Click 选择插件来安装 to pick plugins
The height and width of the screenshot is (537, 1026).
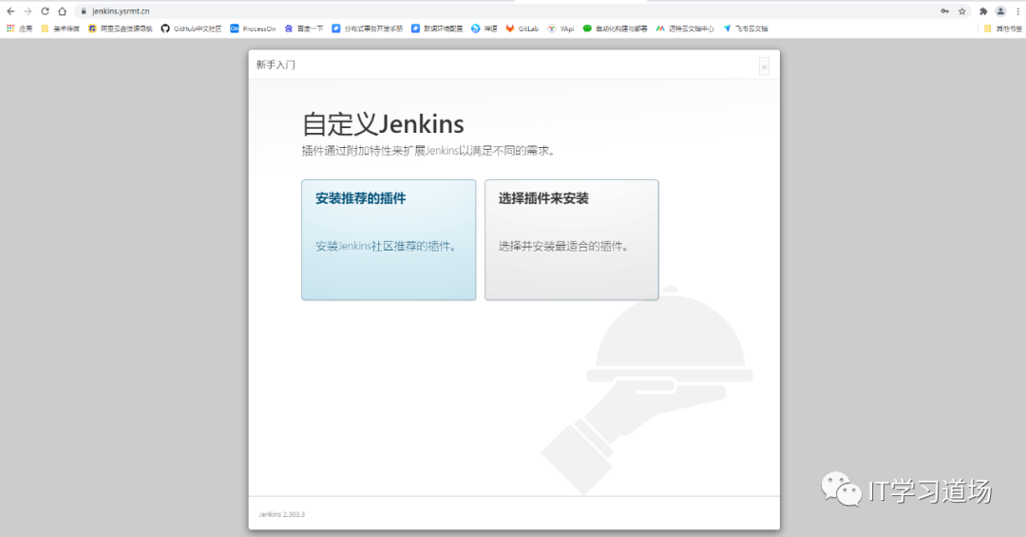click(x=572, y=240)
